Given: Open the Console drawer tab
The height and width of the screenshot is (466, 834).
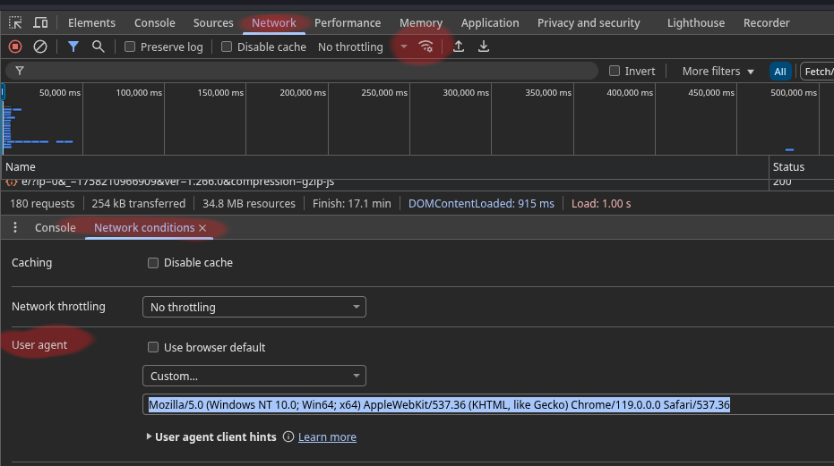Looking at the screenshot, I should click(x=55, y=228).
